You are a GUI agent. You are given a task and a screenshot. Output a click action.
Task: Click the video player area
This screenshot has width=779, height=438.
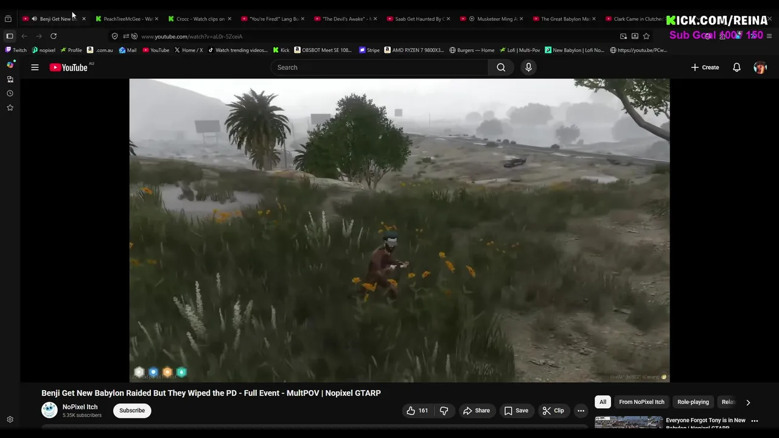(x=399, y=230)
